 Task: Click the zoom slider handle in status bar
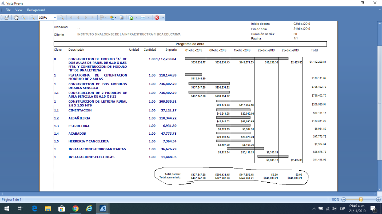pyautogui.click(x=361, y=200)
